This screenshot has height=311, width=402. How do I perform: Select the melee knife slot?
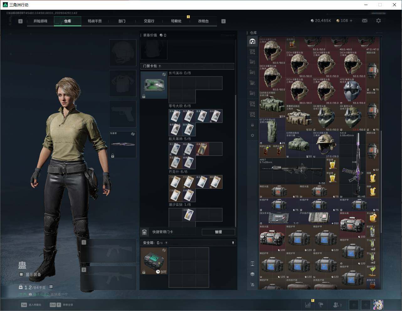coord(123,145)
